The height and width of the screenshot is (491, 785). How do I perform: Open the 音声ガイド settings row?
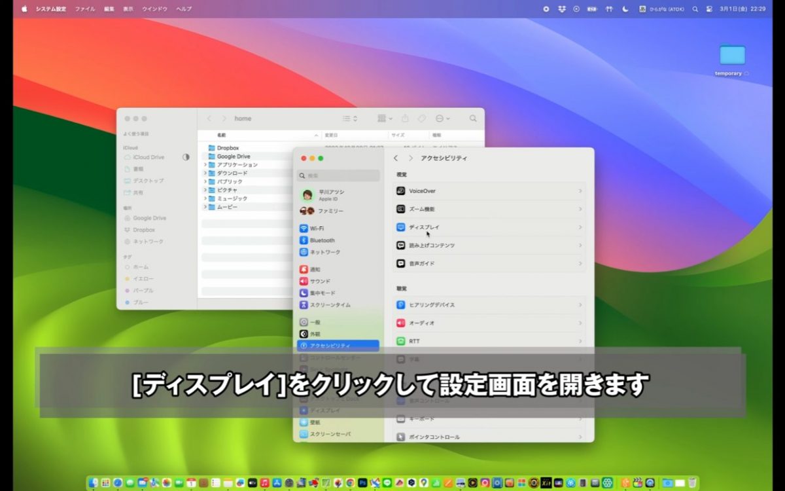click(x=489, y=264)
